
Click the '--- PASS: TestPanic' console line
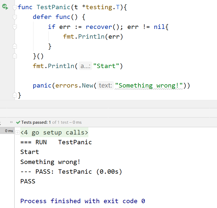71,172
